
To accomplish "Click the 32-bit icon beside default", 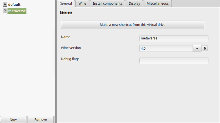I will 5,4.
